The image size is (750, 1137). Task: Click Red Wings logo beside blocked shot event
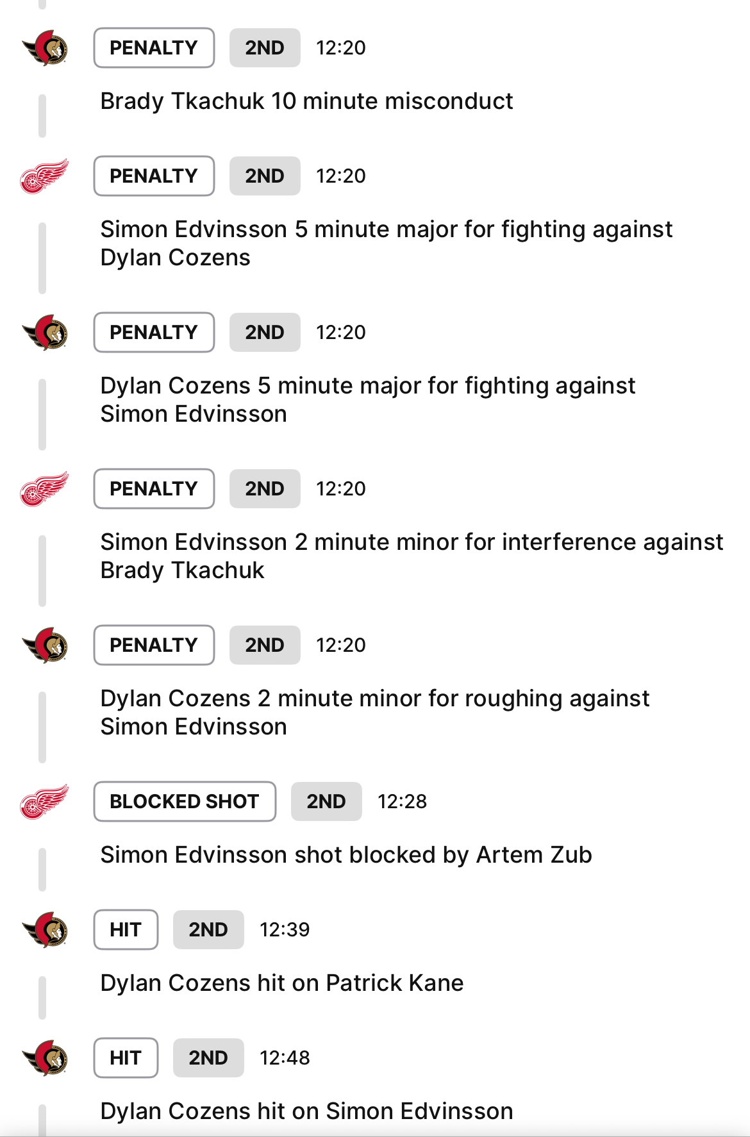tap(44, 802)
